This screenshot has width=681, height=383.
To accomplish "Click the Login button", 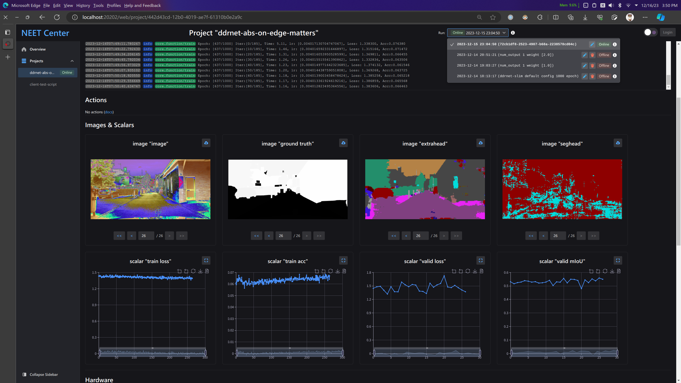I will click(x=667, y=32).
